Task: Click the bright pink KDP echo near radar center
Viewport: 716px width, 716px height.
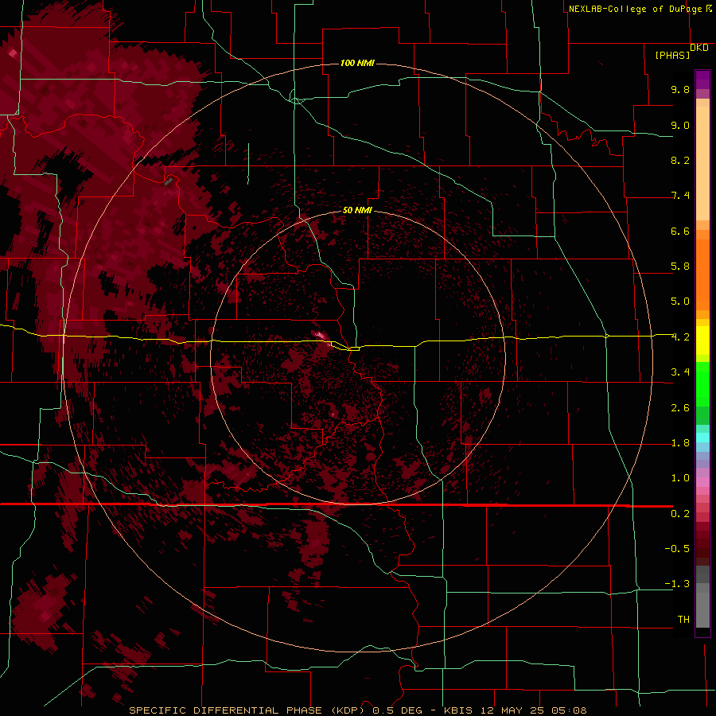Action: coord(320,335)
